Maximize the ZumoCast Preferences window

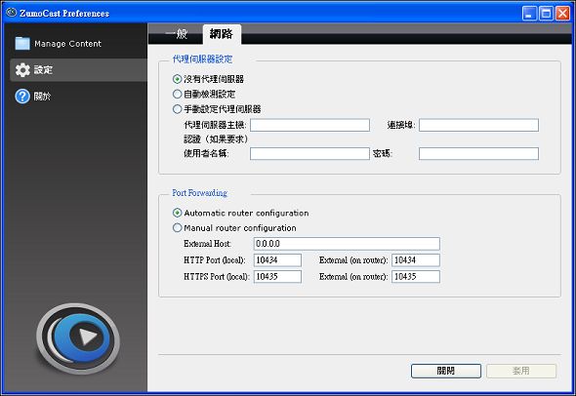(546, 14)
